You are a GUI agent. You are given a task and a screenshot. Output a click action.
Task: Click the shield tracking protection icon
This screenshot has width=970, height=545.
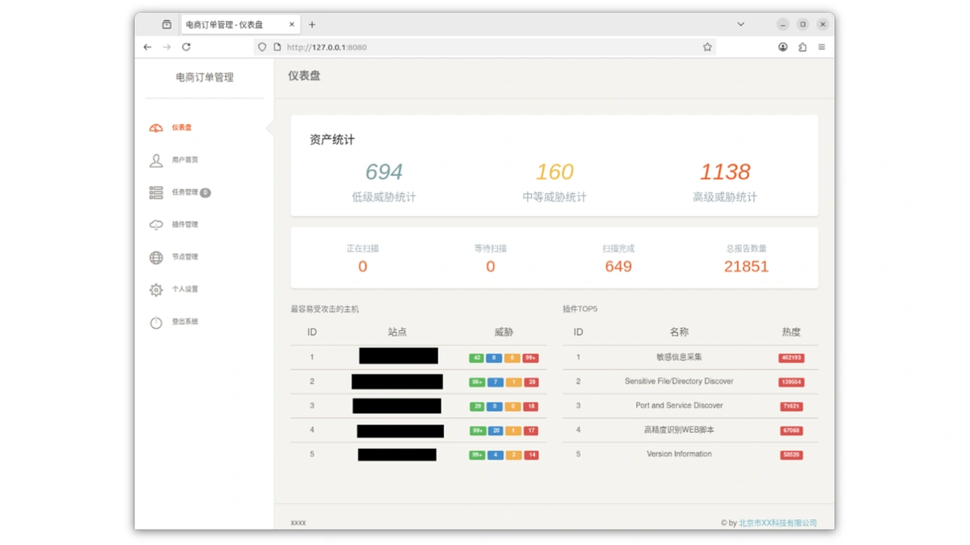click(x=262, y=47)
